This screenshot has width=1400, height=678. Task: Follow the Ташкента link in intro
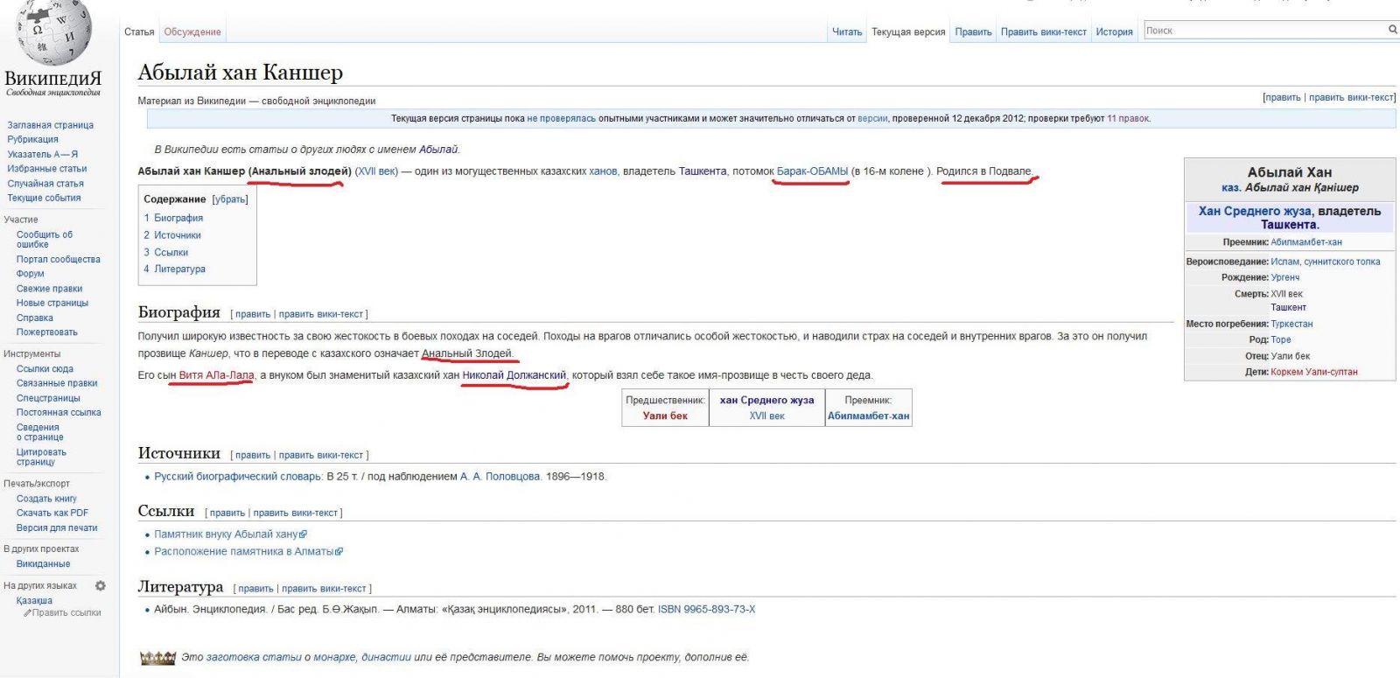tap(702, 171)
